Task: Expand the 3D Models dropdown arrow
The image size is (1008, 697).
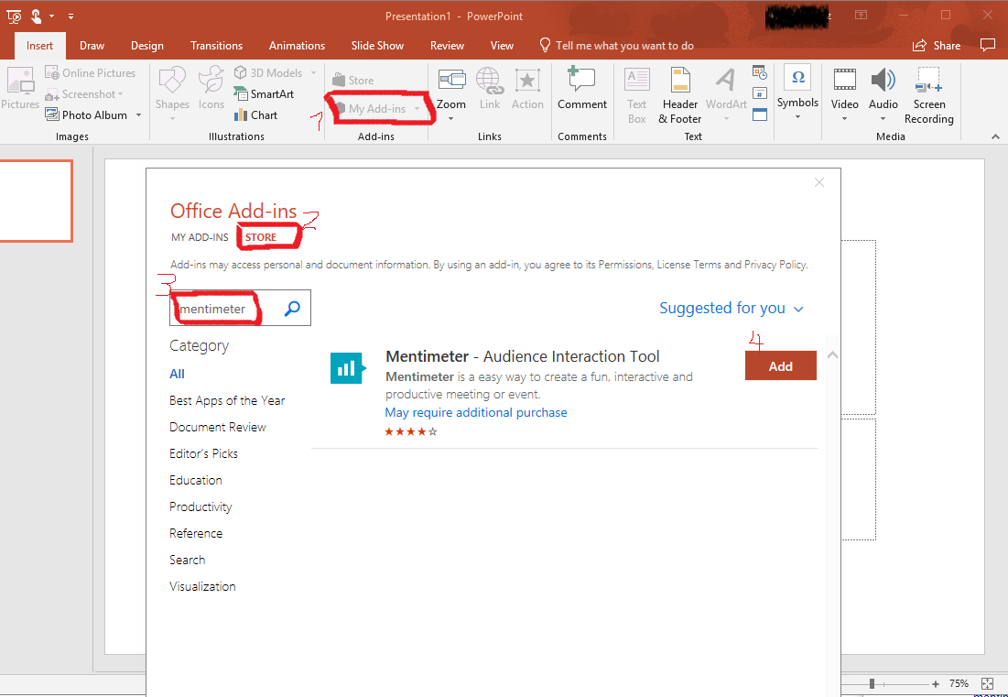Action: pos(314,72)
